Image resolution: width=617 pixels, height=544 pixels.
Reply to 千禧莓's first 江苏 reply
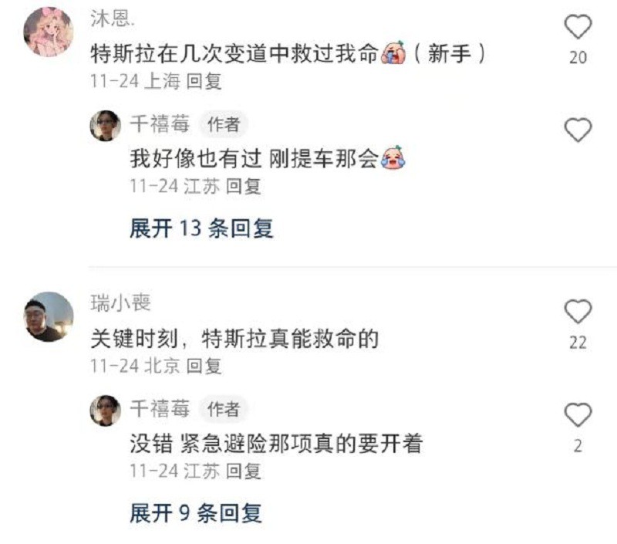click(244, 186)
